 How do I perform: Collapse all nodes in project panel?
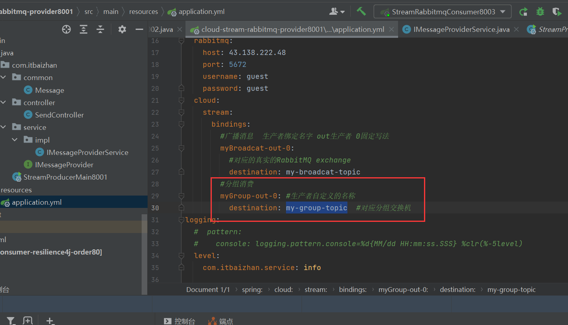coord(100,29)
